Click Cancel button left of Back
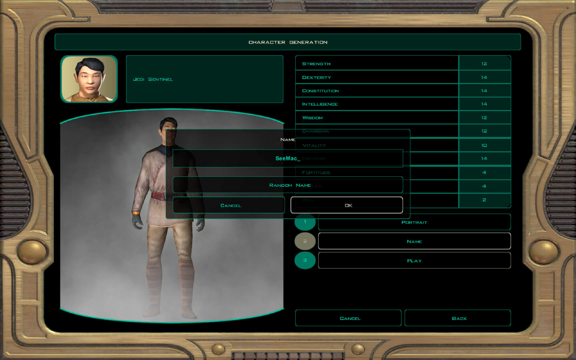This screenshot has width=576, height=360. [x=348, y=318]
